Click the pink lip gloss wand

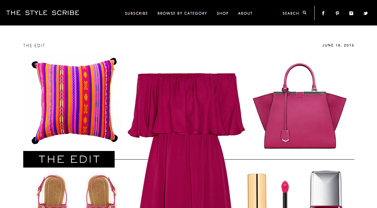(x=285, y=194)
